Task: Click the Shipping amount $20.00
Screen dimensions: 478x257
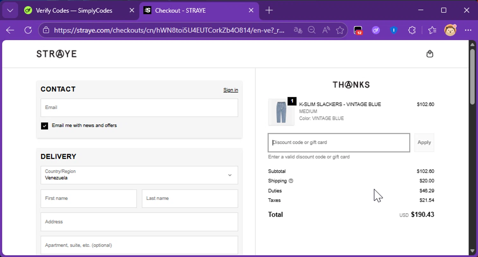Action: point(427,181)
